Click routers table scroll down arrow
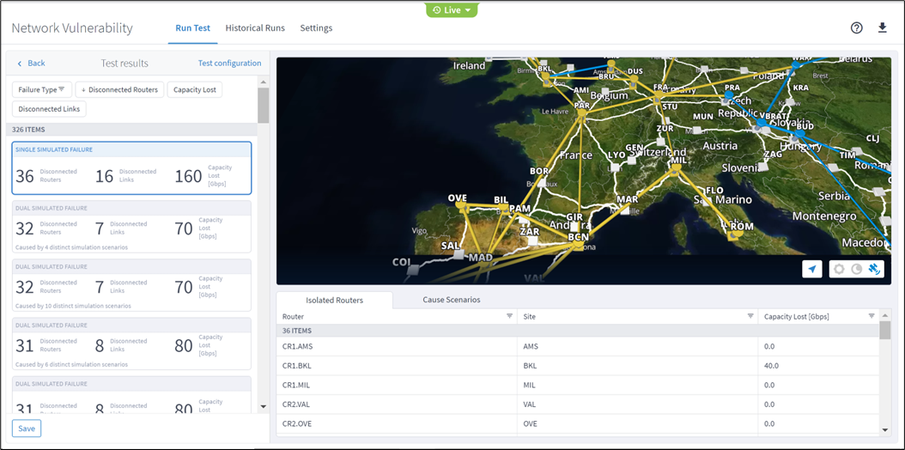Image resolution: width=905 pixels, height=450 pixels. [884, 429]
